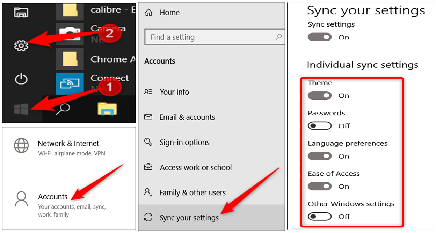Viewport: 436px width, 233px height.
Task: Open the Search magnifier icon
Action: tap(62, 108)
